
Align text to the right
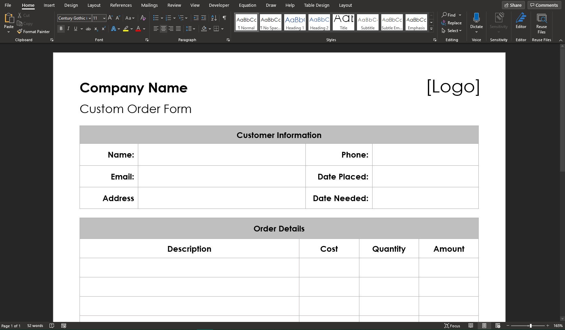pos(171,29)
